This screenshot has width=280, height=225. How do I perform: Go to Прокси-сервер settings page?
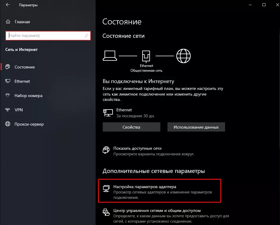tap(29, 124)
